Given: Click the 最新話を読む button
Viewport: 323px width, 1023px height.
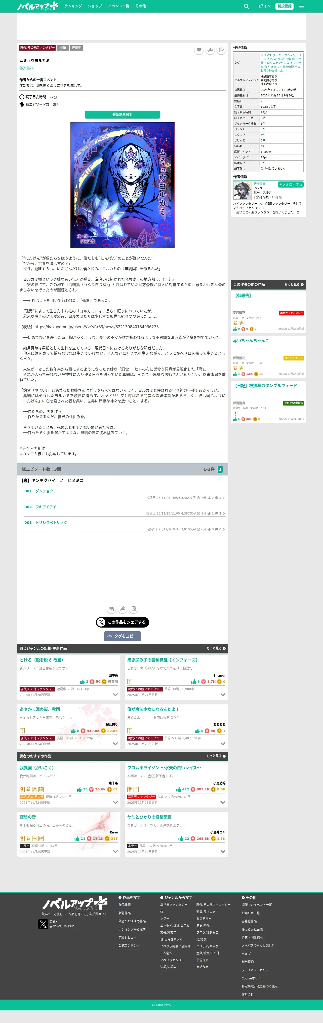Looking at the screenshot, I should tap(123, 115).
